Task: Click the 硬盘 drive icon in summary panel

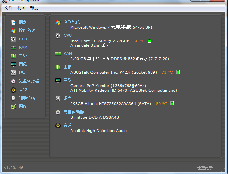Action: [x=58, y=98]
